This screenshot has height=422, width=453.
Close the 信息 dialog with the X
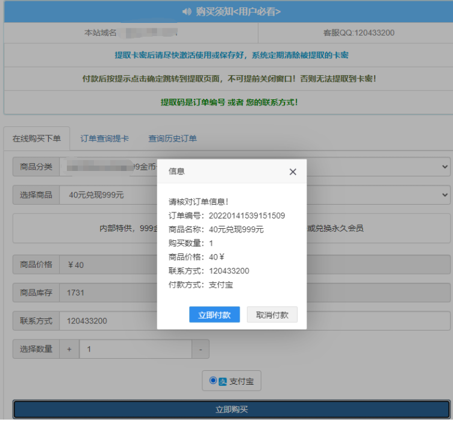[x=293, y=172]
